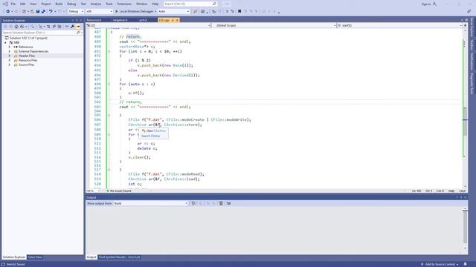Switch to the pch.h tab

(x=144, y=20)
